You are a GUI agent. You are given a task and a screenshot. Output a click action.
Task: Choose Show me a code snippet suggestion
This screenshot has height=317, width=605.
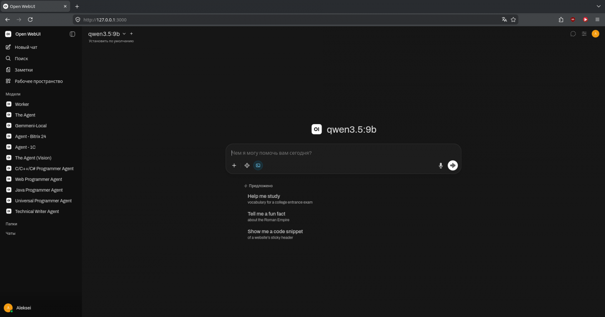tap(275, 234)
